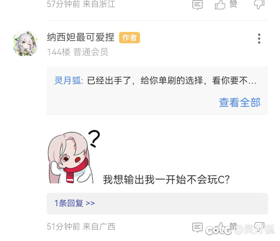Dislike the comment posted 51 minutes ago
Image resolution: width=280 pixels, height=241 pixels.
[x=259, y=227]
